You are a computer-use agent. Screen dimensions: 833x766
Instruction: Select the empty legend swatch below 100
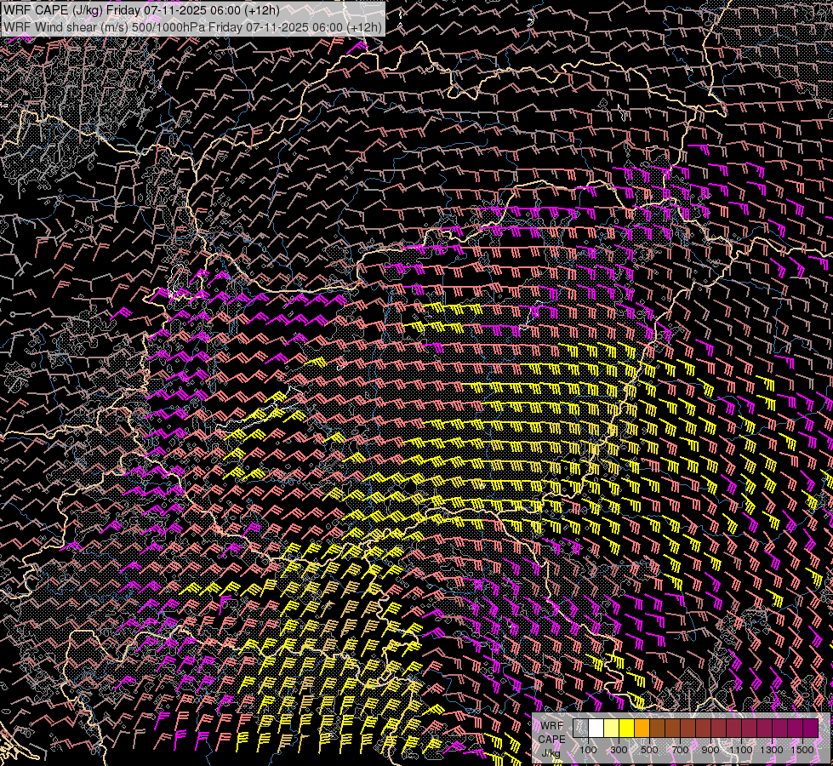click(580, 729)
